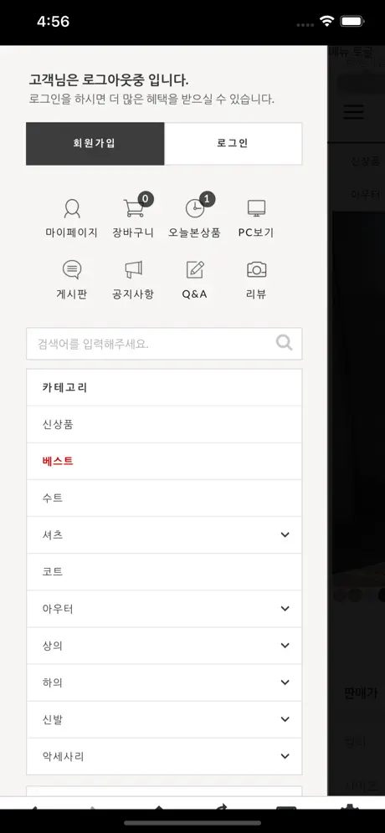Screen dimensions: 385x833
Task: Open the 마이페이지 profile icon
Action: tap(72, 209)
